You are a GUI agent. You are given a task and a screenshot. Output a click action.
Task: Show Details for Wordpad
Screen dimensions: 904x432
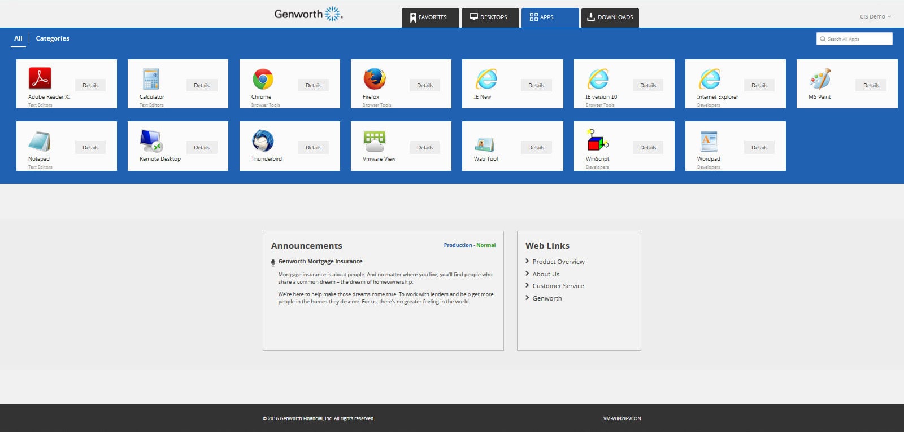[759, 148]
